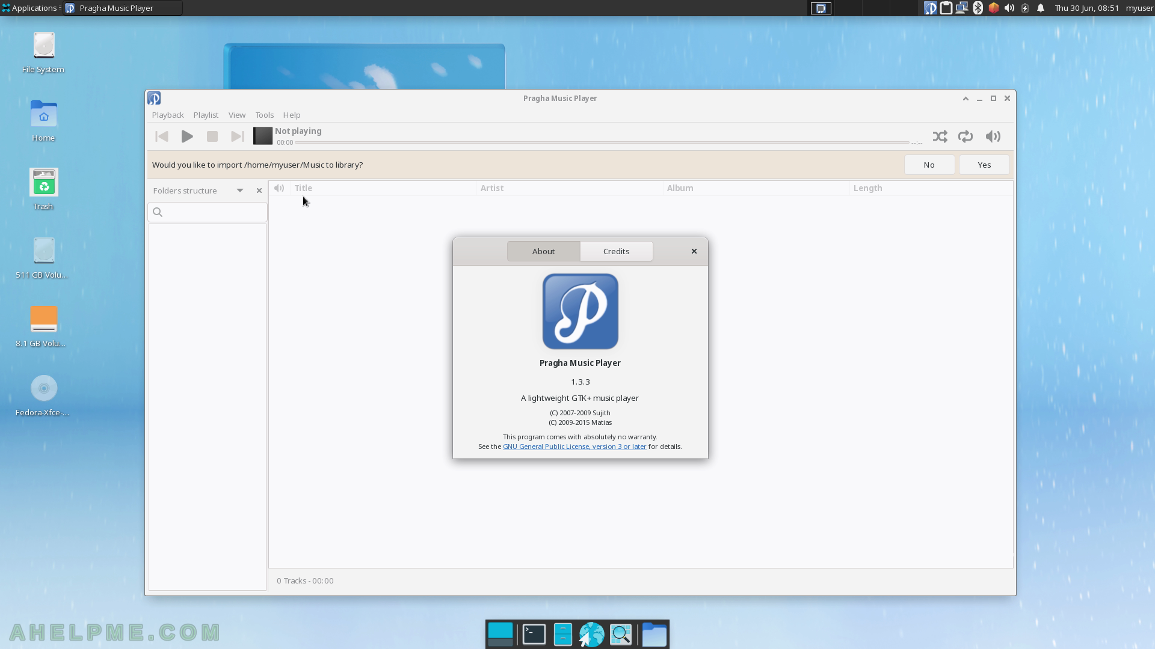Click the Pragha system tray icon

coord(930,8)
